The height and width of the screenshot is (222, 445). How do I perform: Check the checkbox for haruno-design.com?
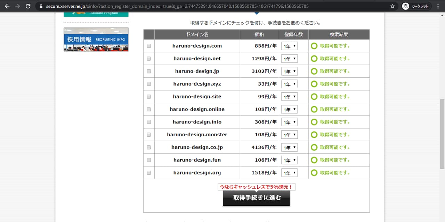pyautogui.click(x=148, y=46)
